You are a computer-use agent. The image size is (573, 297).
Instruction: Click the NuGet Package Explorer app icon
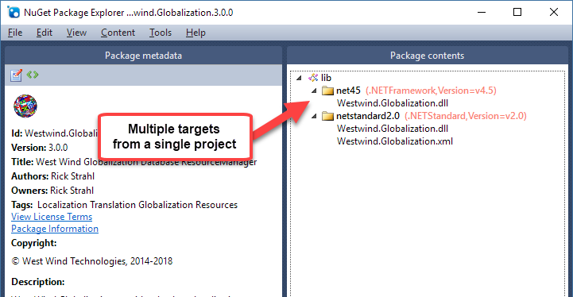coord(14,12)
